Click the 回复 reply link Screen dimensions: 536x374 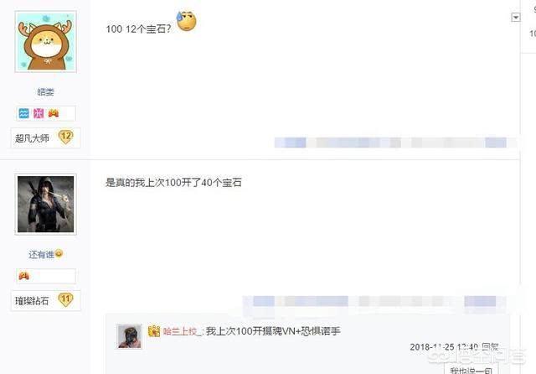pyautogui.click(x=490, y=347)
